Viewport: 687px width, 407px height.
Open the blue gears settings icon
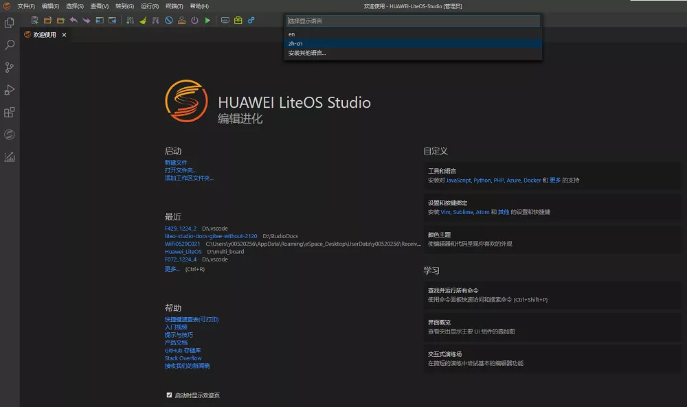click(251, 20)
